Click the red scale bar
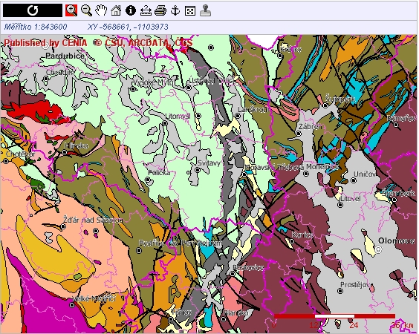419x334 pixels. click(x=334, y=316)
